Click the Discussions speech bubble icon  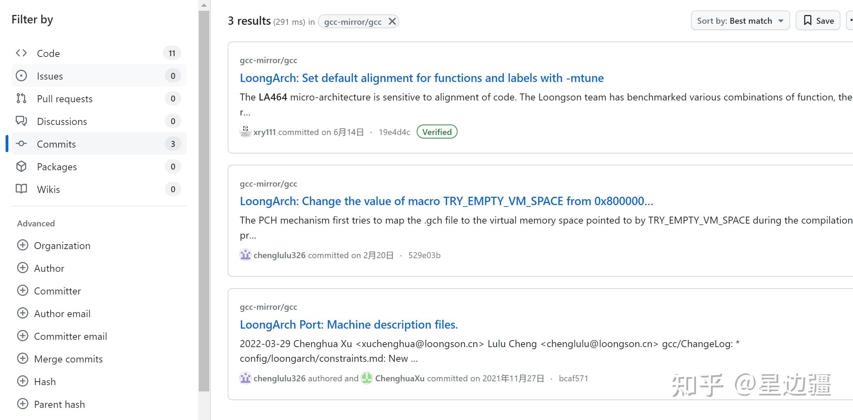point(21,121)
